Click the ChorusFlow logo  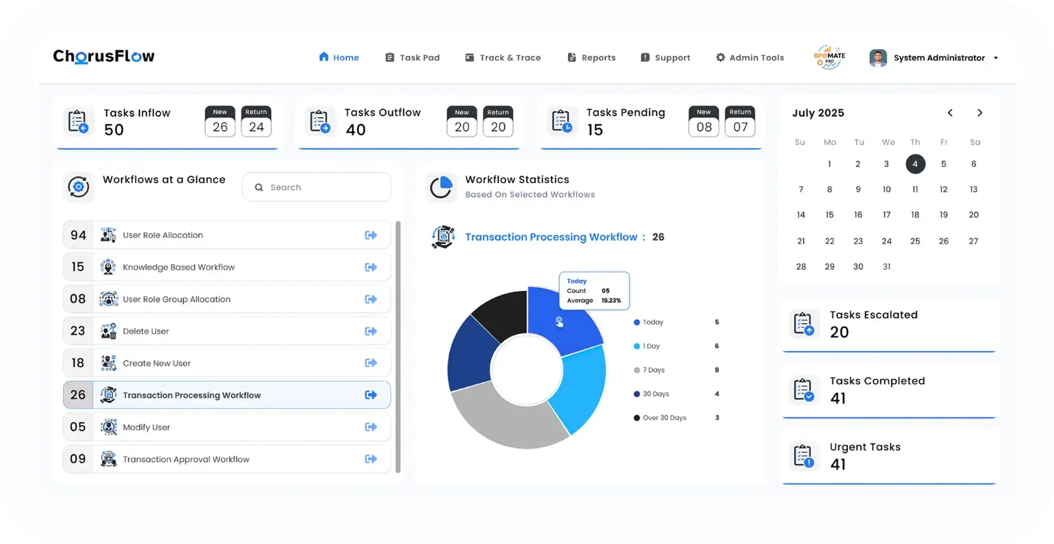tap(104, 56)
